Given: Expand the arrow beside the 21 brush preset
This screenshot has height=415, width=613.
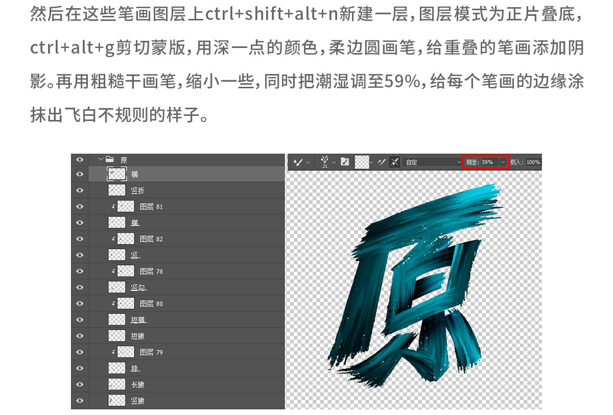Looking at the screenshot, I should click(x=334, y=162).
